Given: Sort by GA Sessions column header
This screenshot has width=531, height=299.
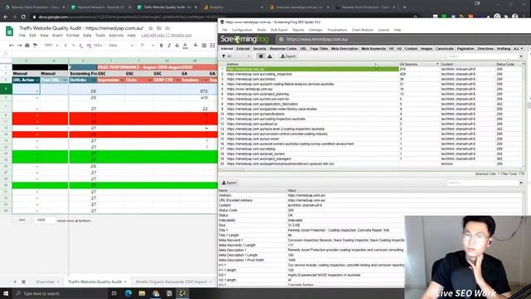Looking at the screenshot, I should click(418, 64).
